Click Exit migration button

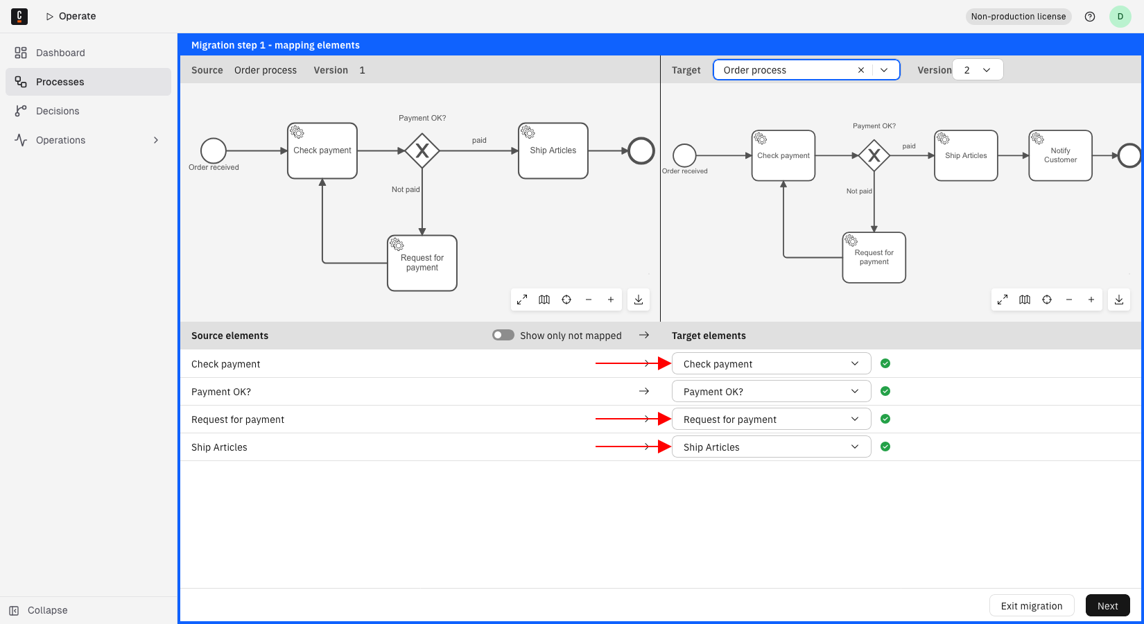[1032, 605]
